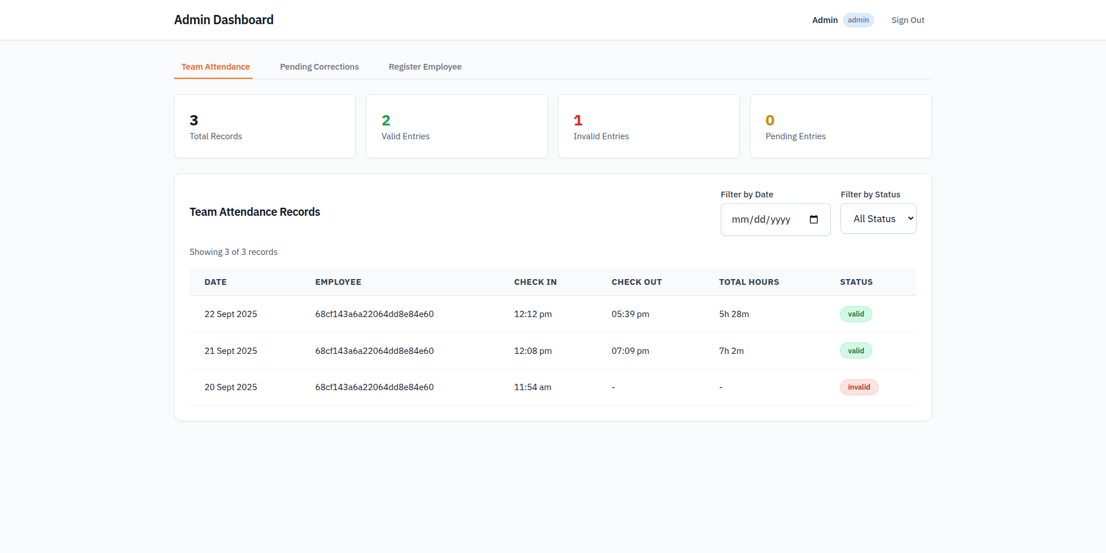Open the Register Employee tab
The height and width of the screenshot is (553, 1106).
pyautogui.click(x=425, y=67)
